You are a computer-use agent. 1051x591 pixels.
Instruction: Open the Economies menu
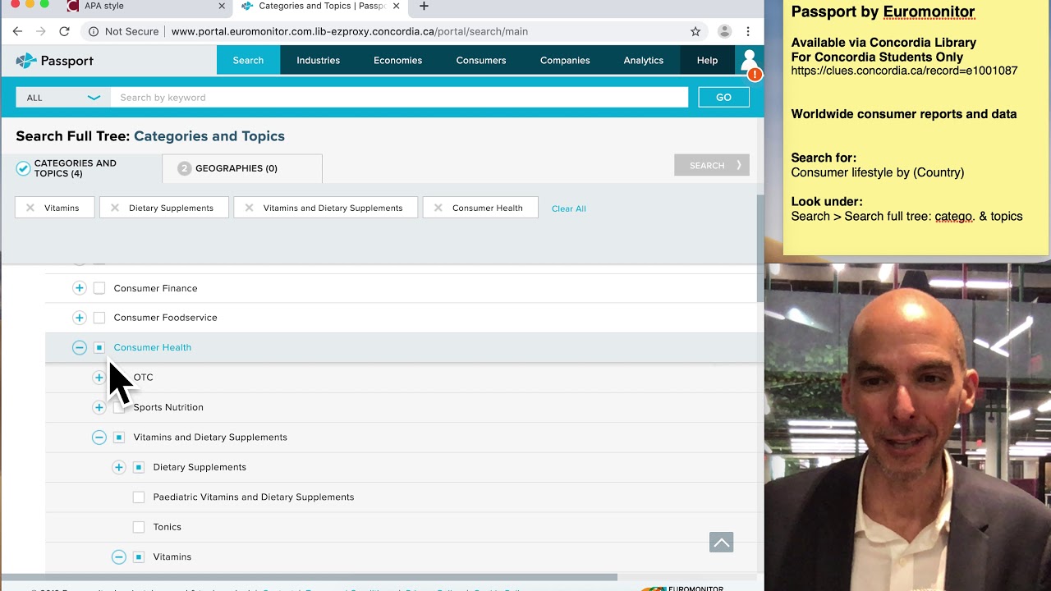pyautogui.click(x=397, y=60)
